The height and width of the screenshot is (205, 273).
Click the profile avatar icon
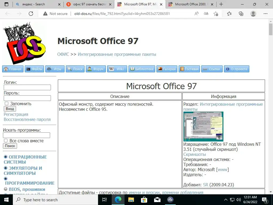pos(253,14)
